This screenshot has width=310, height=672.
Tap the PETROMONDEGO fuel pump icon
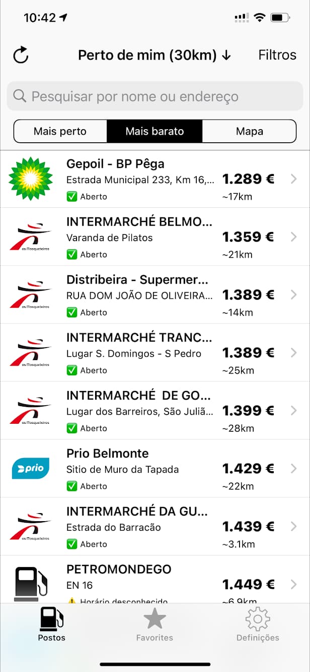click(x=31, y=584)
